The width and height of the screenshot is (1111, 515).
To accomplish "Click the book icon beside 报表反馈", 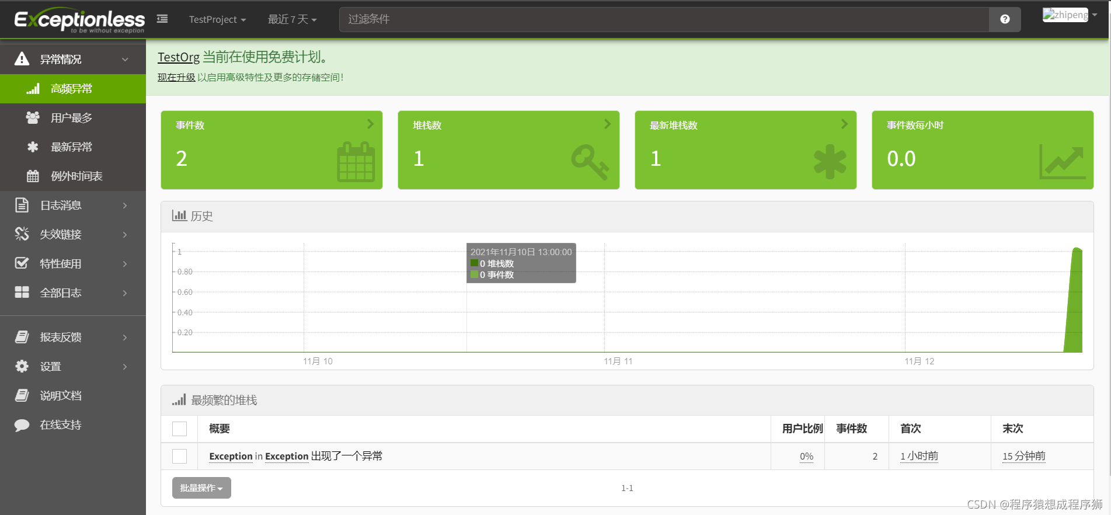I will click(22, 337).
